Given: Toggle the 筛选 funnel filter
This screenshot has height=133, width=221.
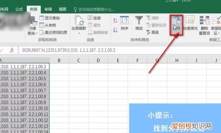Looking at the screenshot, I should coord(139,23).
